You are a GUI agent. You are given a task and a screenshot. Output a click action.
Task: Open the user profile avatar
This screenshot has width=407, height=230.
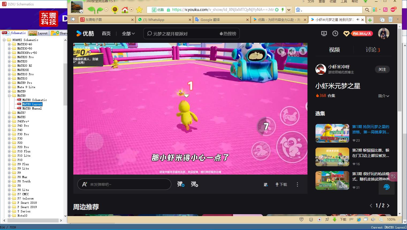[x=383, y=33]
